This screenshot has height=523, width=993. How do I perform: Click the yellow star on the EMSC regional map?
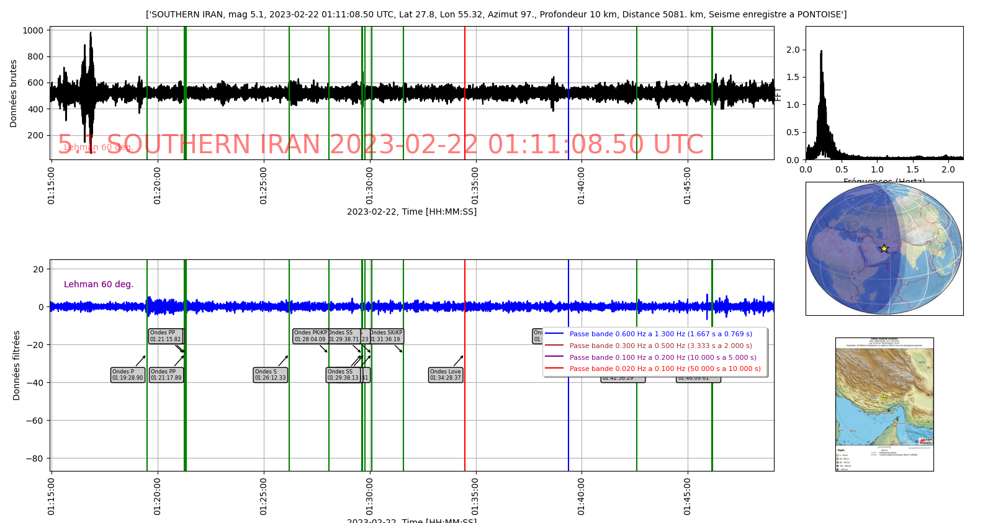[x=884, y=398]
